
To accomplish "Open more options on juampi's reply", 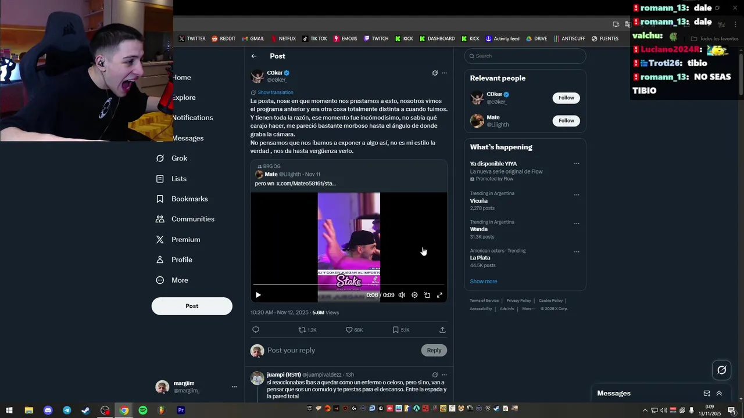I will click(x=444, y=375).
